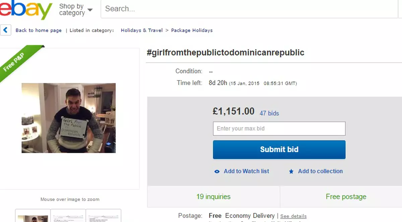Expand the Shop by category dropdown

[x=76, y=10]
